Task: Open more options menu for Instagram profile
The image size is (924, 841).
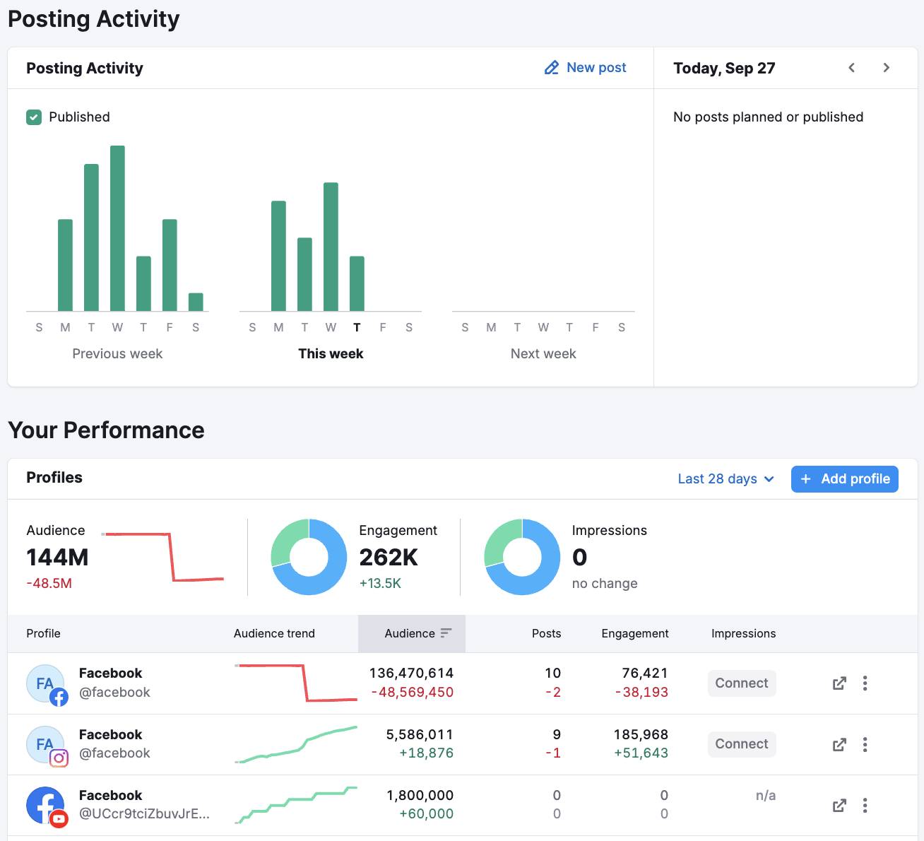Action: click(865, 745)
